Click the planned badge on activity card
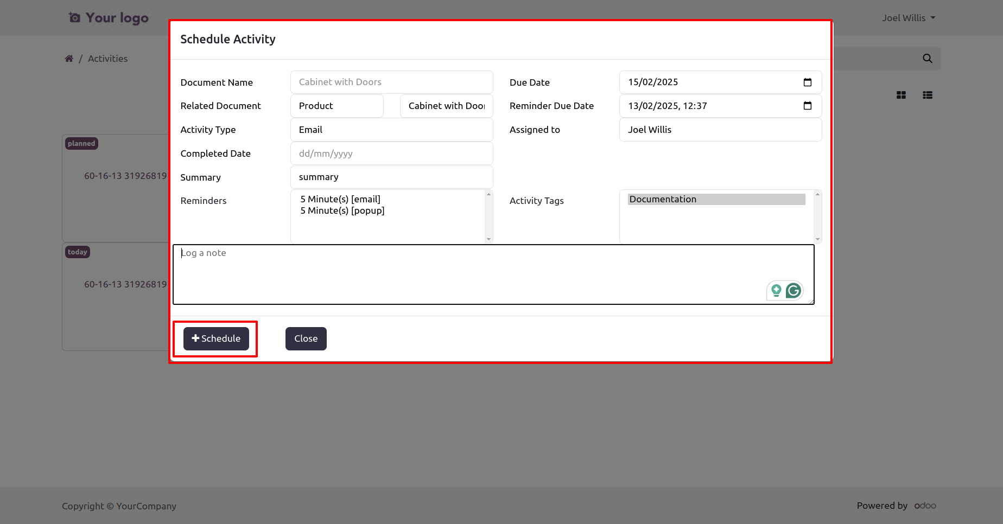 pos(81,144)
